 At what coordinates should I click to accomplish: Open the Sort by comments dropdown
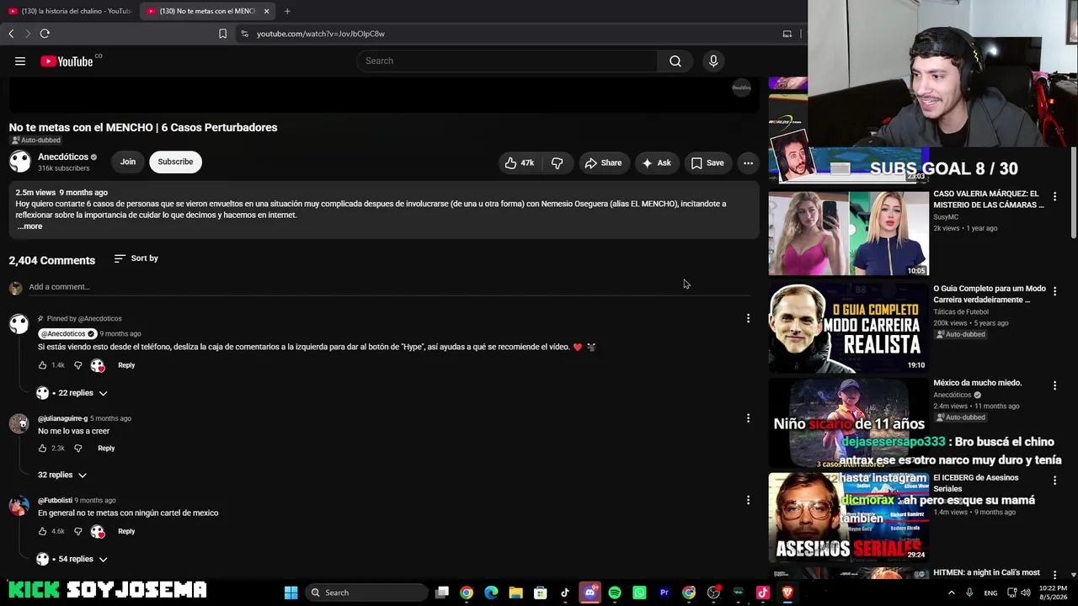coord(136,258)
